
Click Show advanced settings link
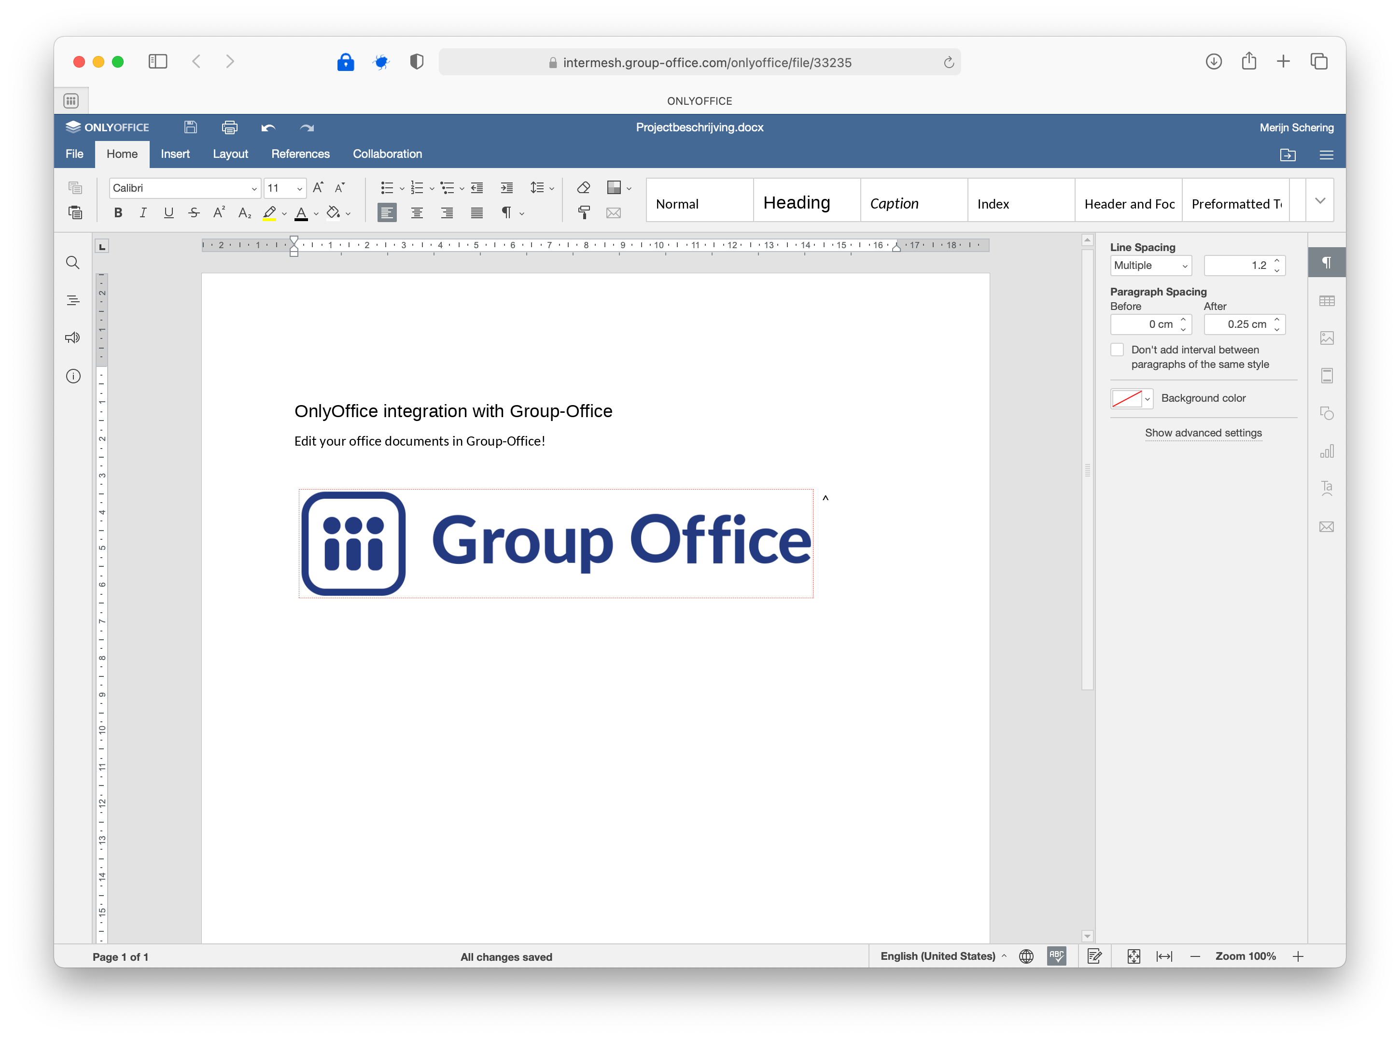(1203, 433)
